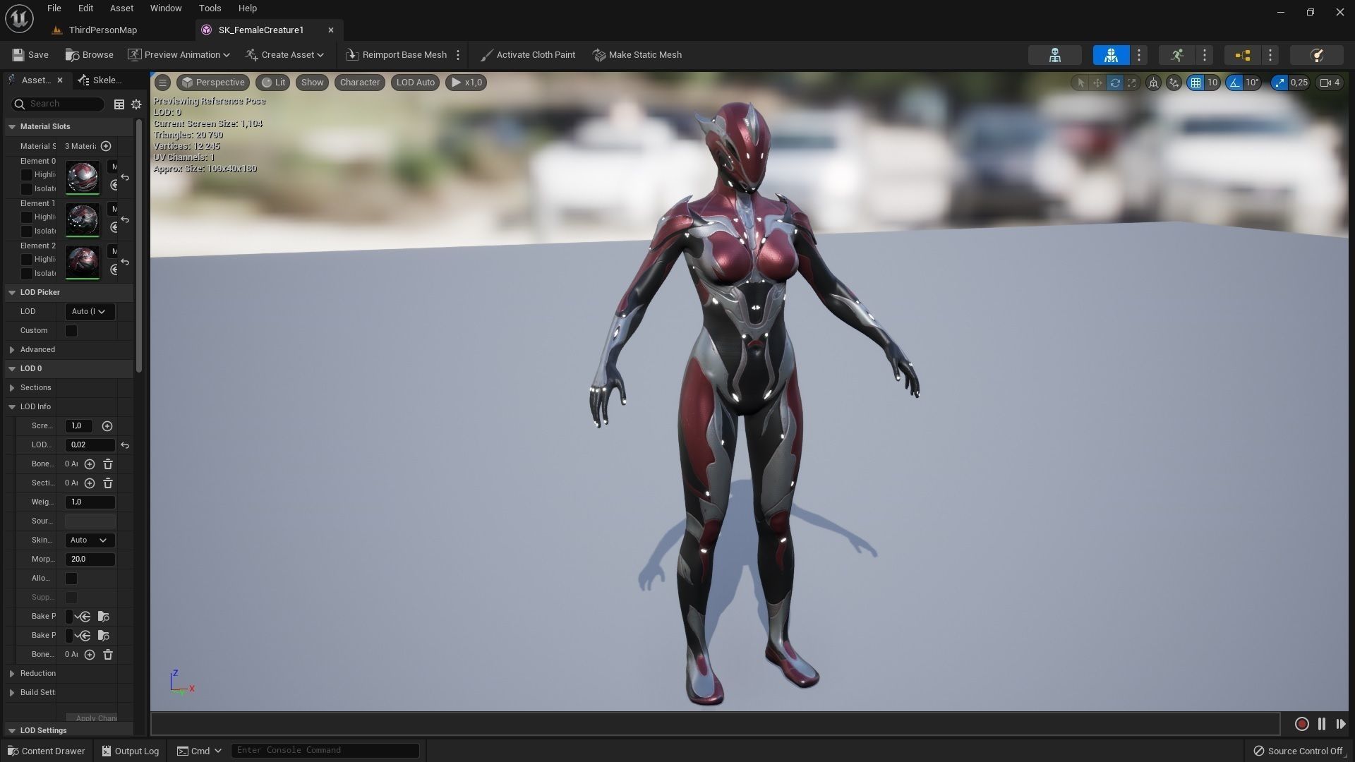Screen dimensions: 1355x762
Task: Switch to the Skeletal Mesh editor mode
Action: point(1111,55)
